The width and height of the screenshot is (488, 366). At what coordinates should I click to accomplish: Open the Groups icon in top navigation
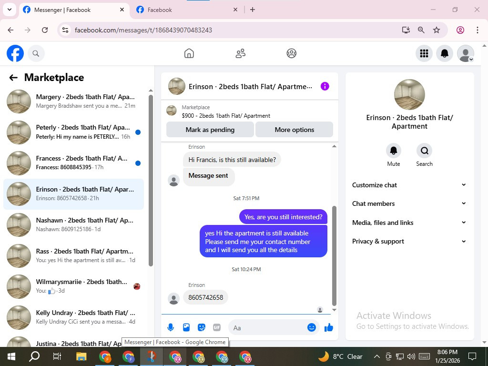coord(291,53)
